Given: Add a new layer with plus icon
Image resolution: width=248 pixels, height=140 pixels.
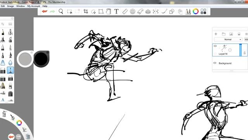Looking at the screenshot, I should 216,34.
